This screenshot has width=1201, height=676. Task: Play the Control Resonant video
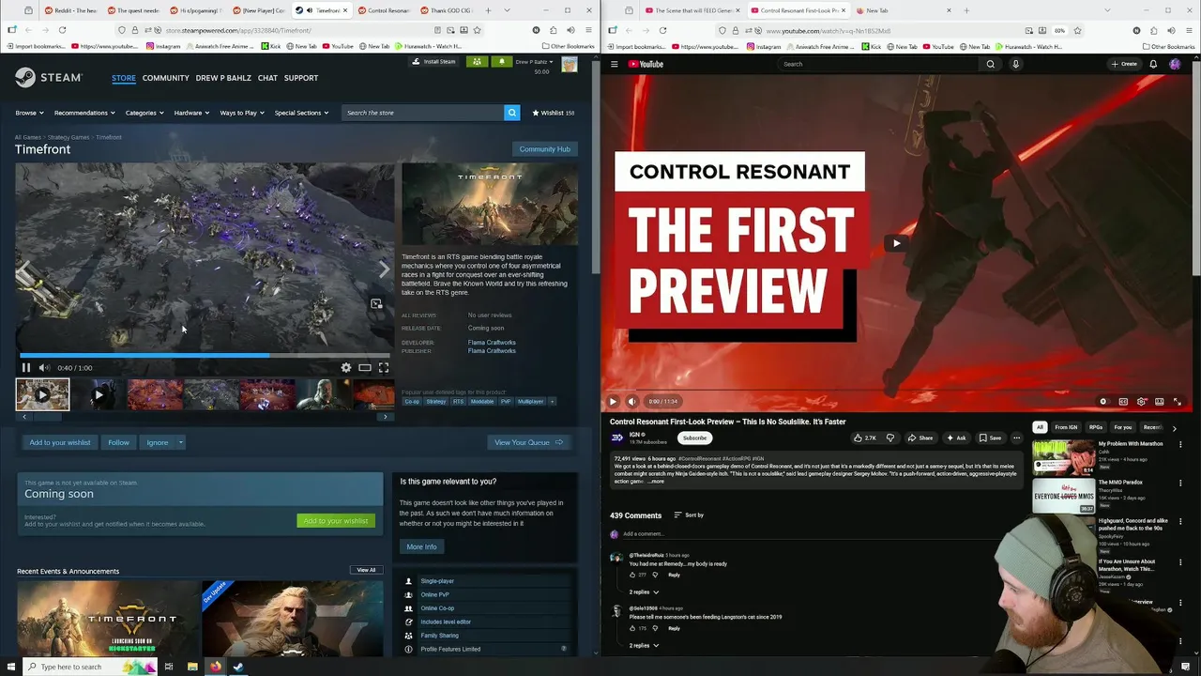[896, 243]
